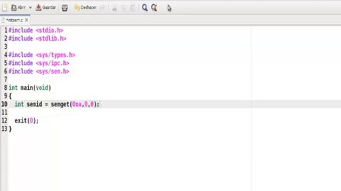Click line 5 '#include <sys/ipc.h>'
Screen dimensions: 341x191
[x=39, y=63]
